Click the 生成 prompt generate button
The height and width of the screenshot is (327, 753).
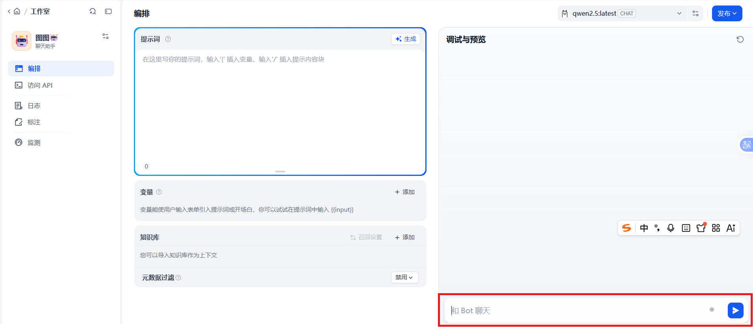point(406,39)
